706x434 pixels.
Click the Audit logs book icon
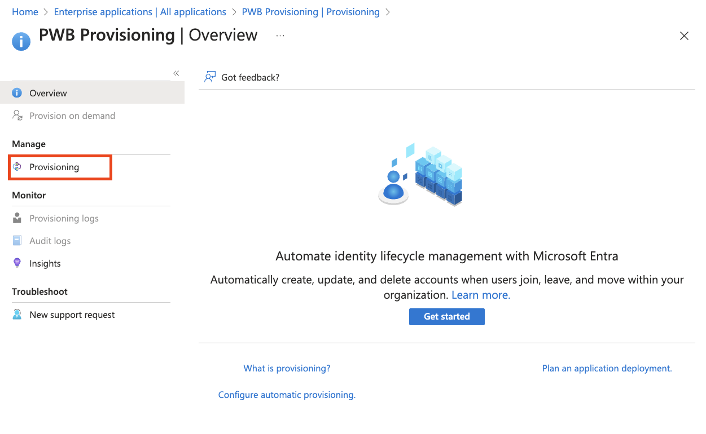17,241
